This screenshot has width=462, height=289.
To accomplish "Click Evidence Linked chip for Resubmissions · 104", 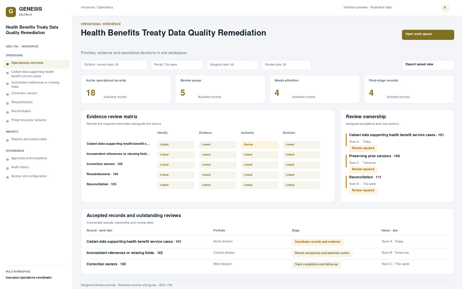I will click(x=218, y=175).
